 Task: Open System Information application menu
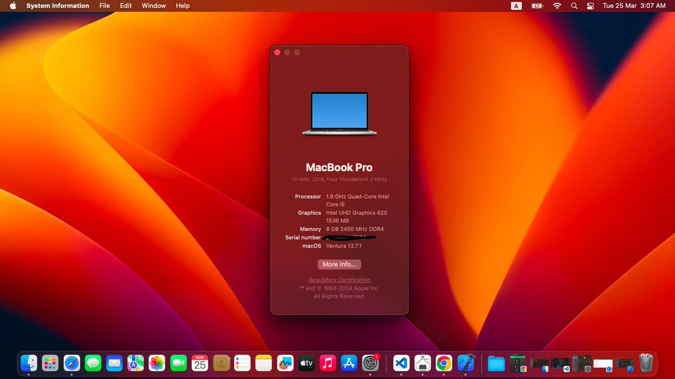(57, 6)
